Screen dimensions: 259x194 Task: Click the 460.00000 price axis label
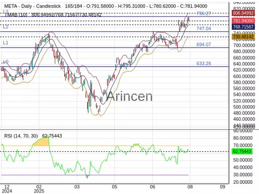coord(244,119)
